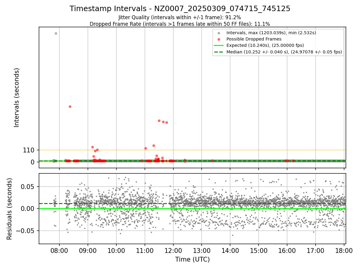Click the '13:00' time tick label
The width and height of the screenshot is (360, 270).
click(202, 250)
